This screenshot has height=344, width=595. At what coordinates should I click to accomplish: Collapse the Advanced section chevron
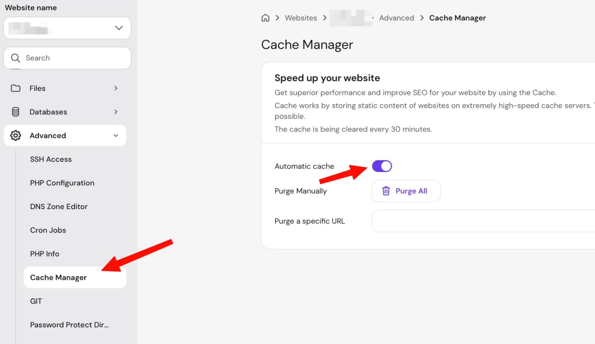click(x=116, y=136)
